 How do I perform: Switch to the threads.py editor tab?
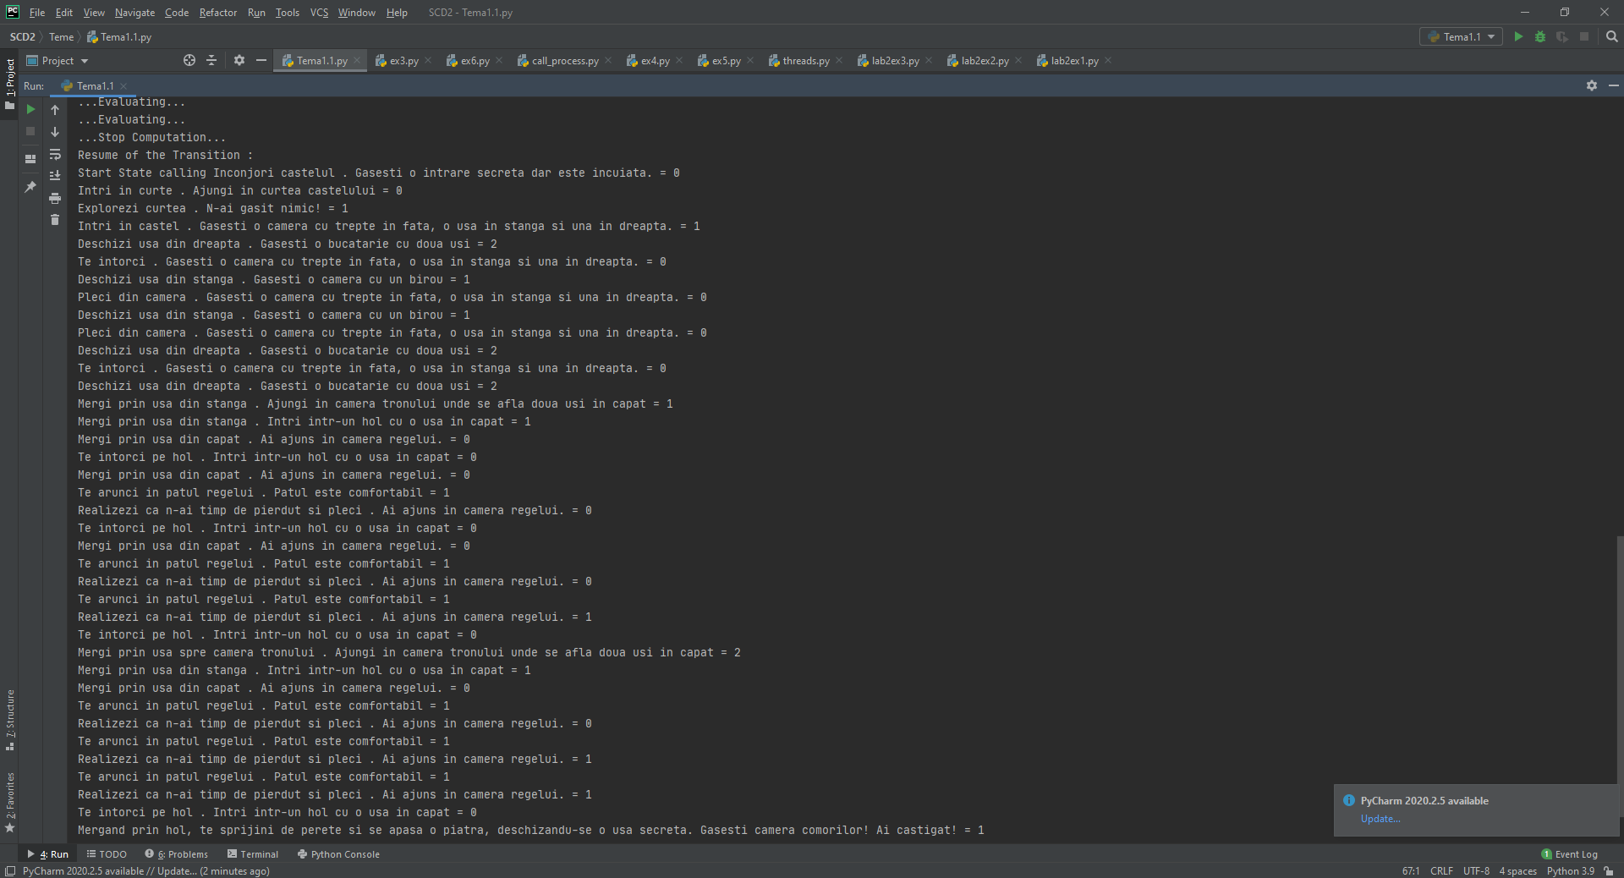point(804,61)
